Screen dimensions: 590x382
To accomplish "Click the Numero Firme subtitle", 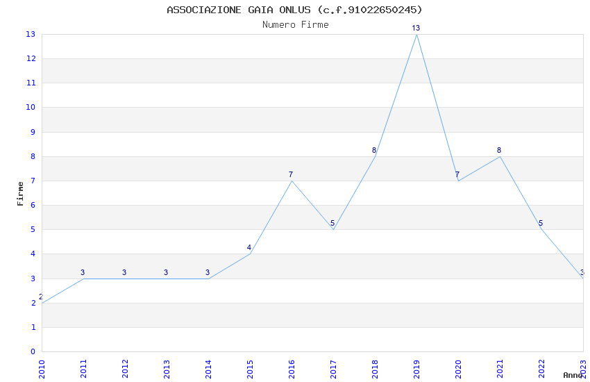I will (296, 25).
